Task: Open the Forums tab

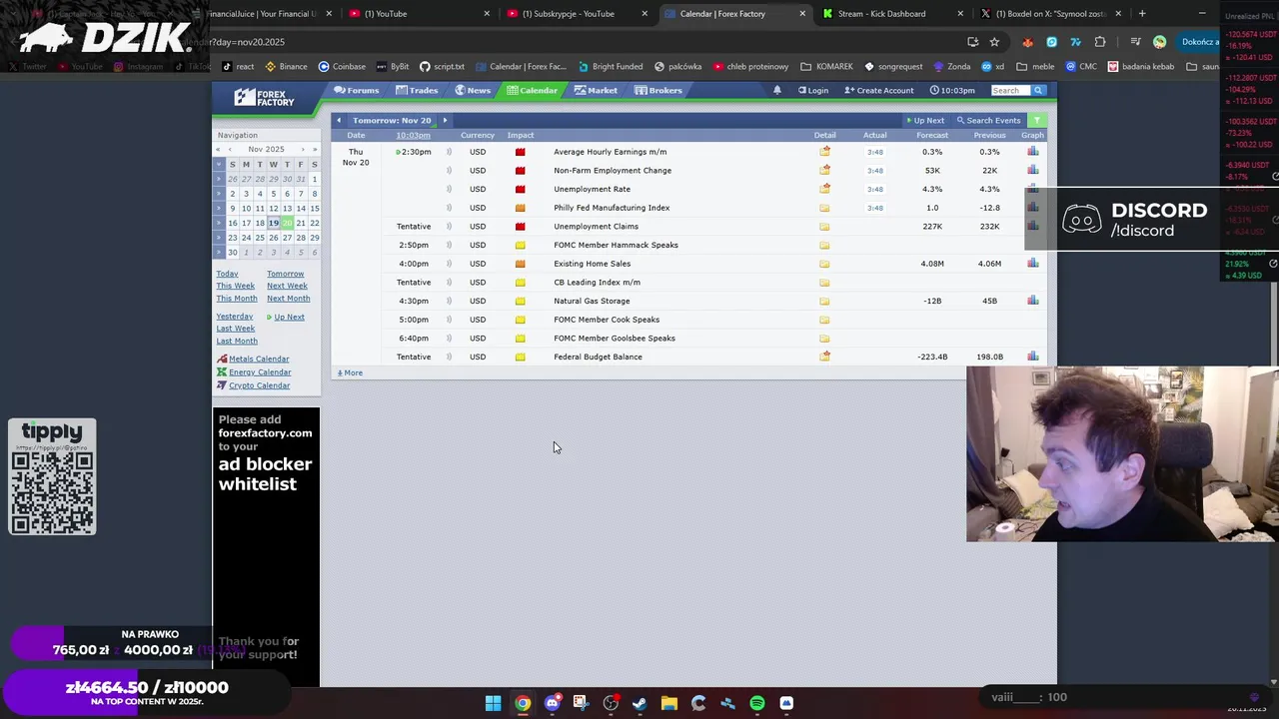Action: click(x=357, y=91)
